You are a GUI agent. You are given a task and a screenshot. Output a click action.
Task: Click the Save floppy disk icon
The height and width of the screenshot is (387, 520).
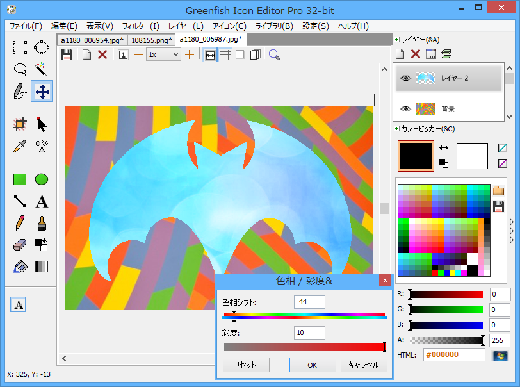coord(67,54)
